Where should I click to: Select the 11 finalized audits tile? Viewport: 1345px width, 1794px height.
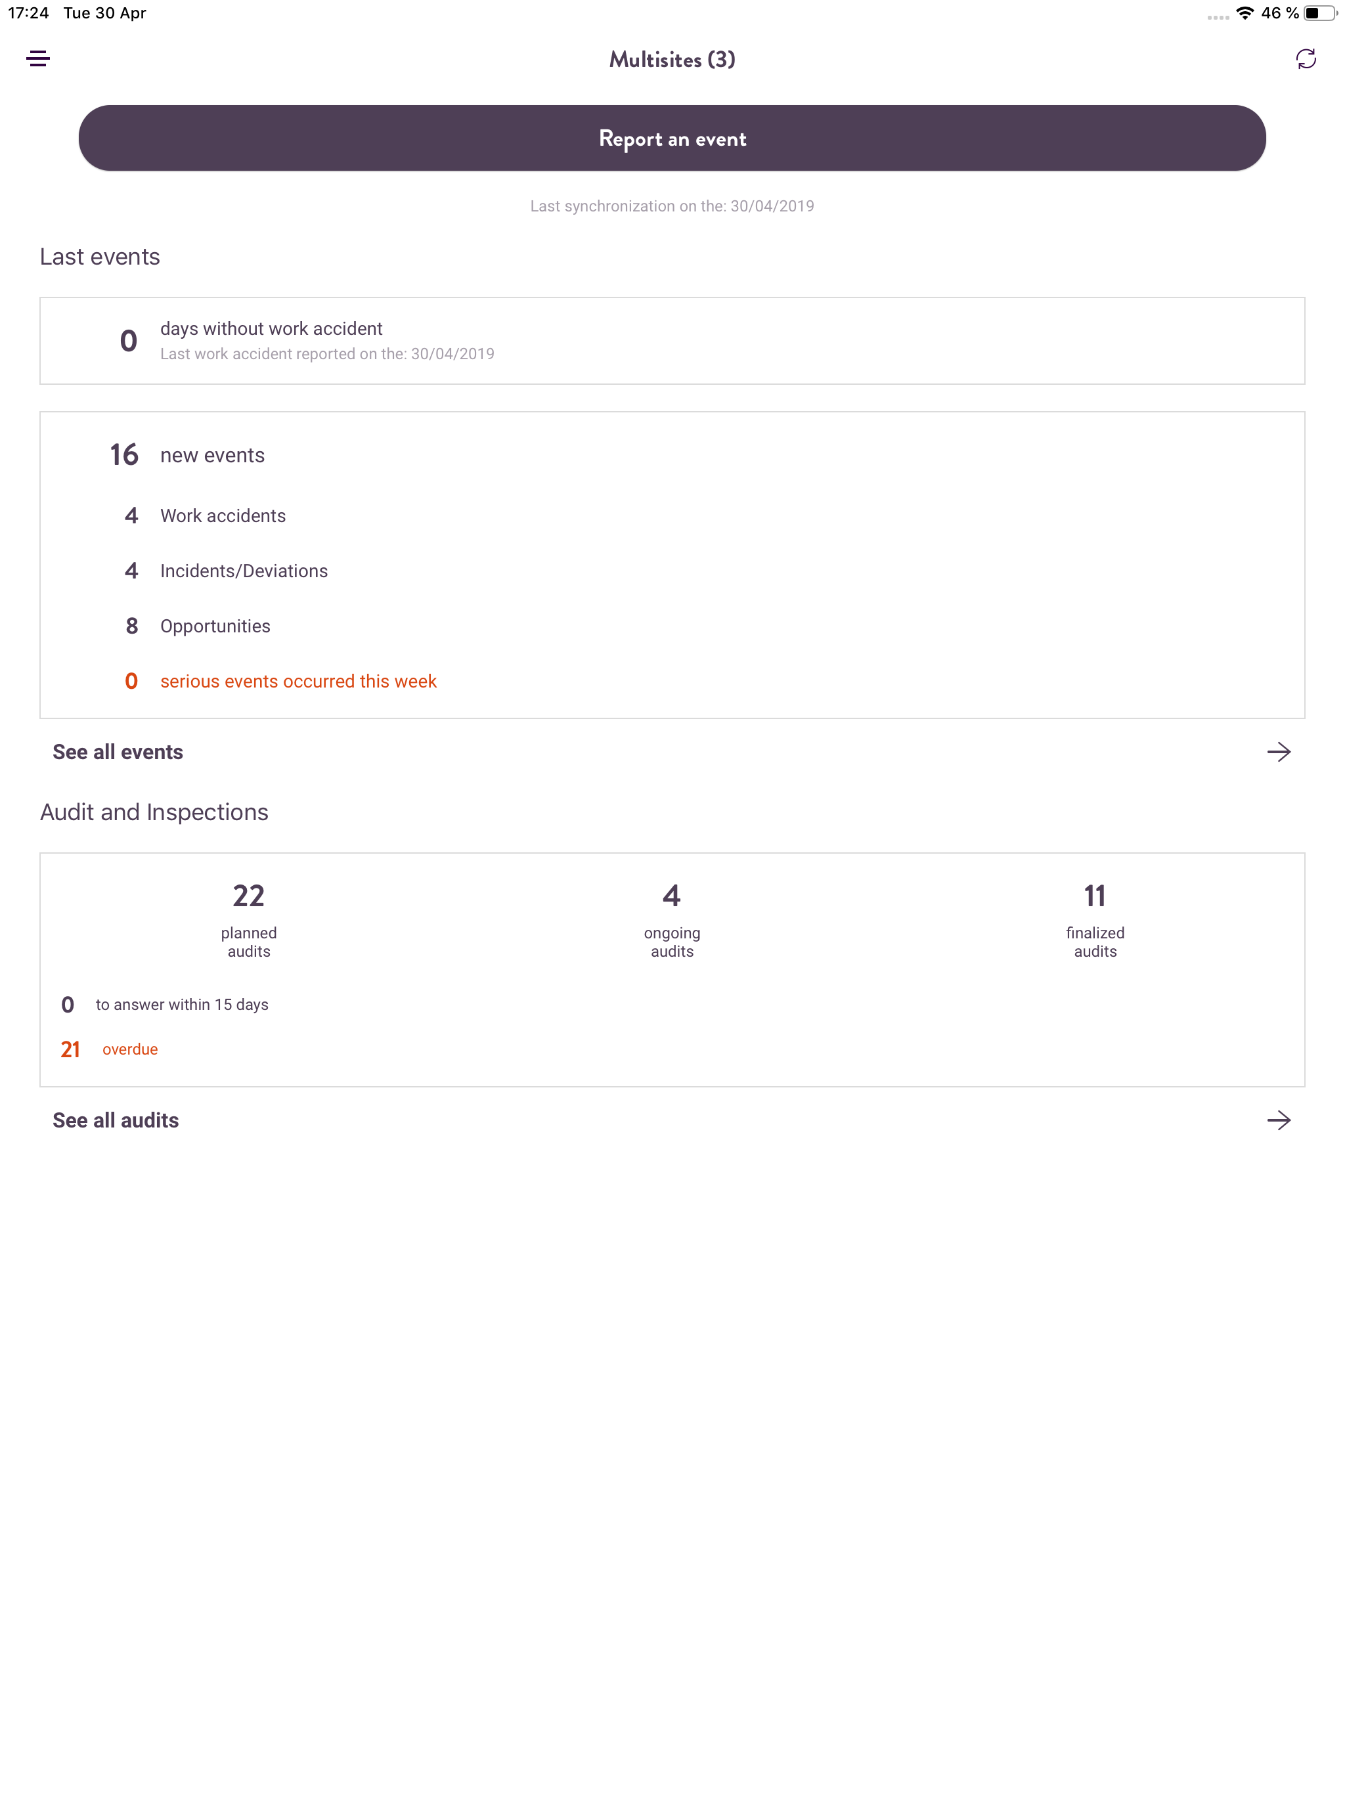pyautogui.click(x=1095, y=920)
